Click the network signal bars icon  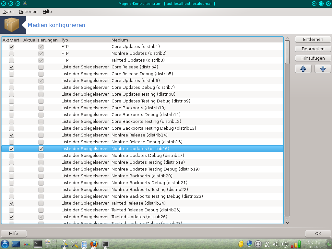coord(295,244)
